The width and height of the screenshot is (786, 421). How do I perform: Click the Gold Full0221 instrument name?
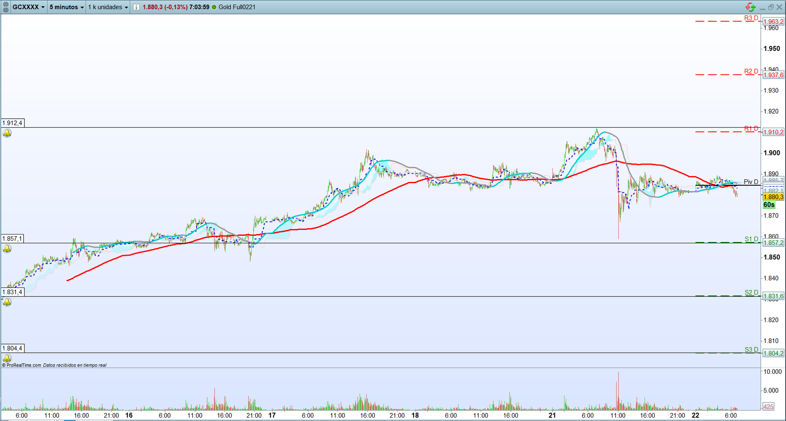point(237,7)
